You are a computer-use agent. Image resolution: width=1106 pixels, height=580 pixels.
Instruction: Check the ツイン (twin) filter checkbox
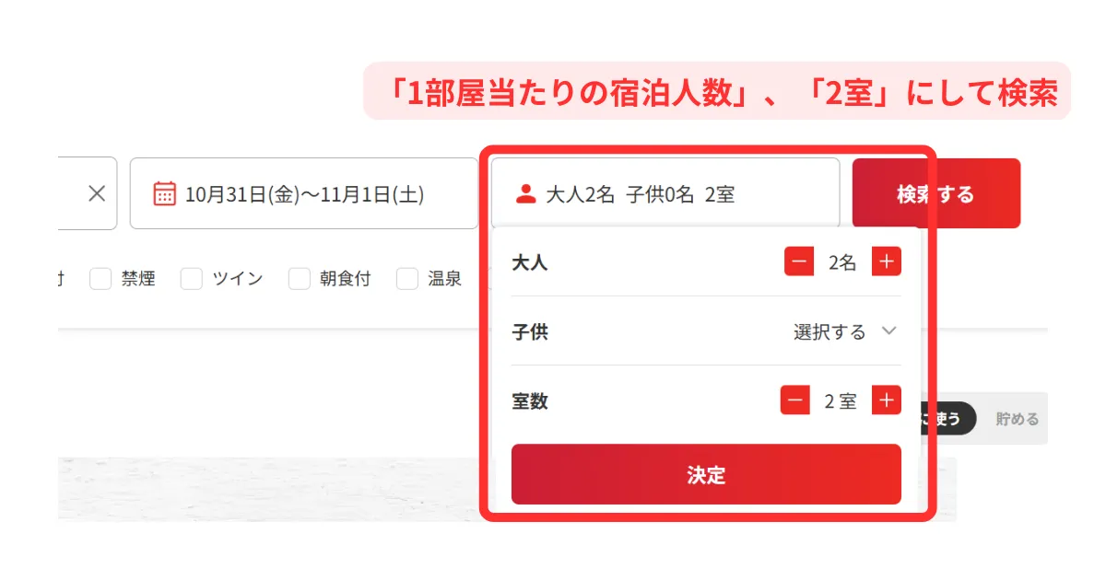pos(192,279)
